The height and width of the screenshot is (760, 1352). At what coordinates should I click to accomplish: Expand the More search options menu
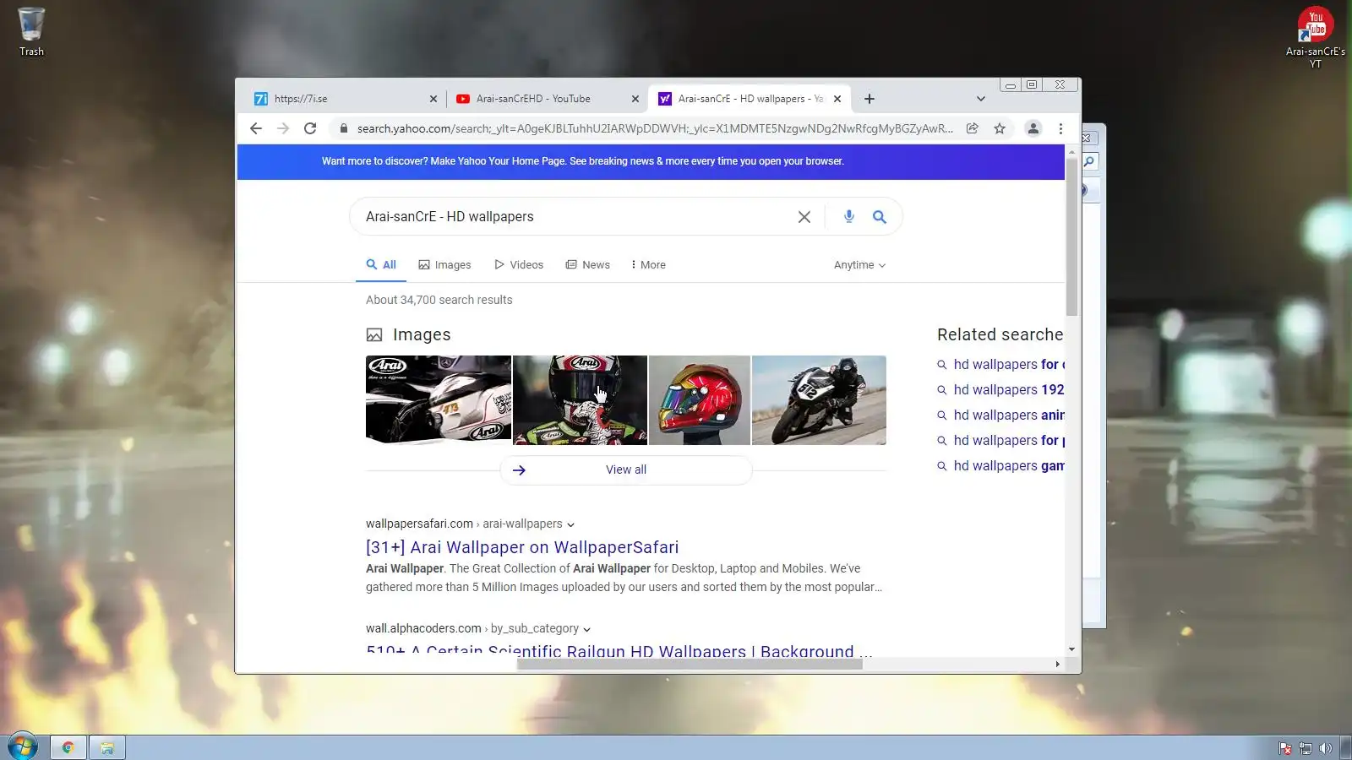pyautogui.click(x=648, y=265)
